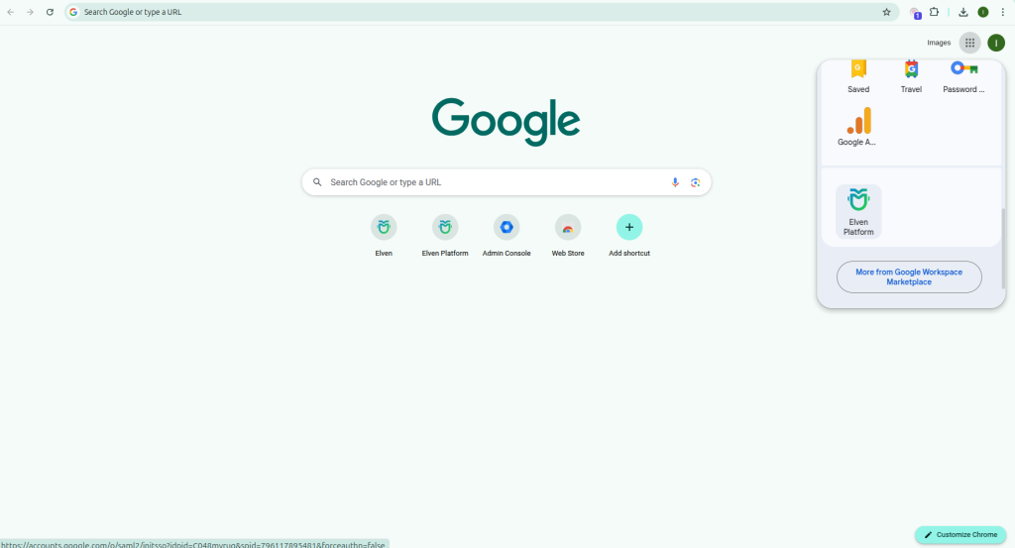The image size is (1015, 548).
Task: Open Travel app from the apps panel
Action: point(911,77)
